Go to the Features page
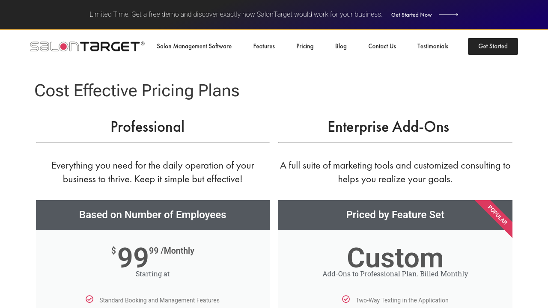548x308 pixels. [x=264, y=46]
